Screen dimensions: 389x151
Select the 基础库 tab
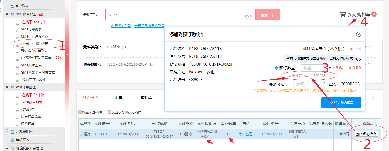pyautogui.click(x=146, y=98)
